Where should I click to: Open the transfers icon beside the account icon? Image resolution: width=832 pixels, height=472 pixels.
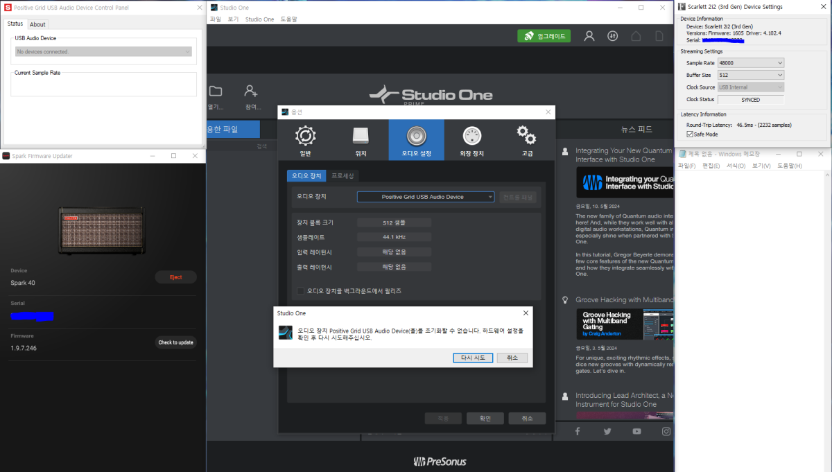click(613, 36)
